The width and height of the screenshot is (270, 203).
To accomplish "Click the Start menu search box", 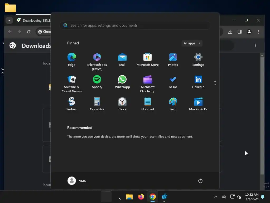I will coord(135,25).
